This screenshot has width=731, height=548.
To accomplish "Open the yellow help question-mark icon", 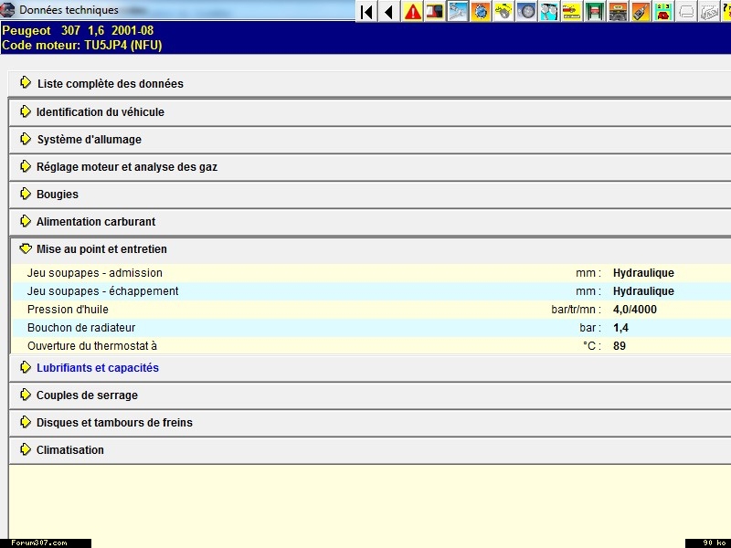I will (726, 11).
